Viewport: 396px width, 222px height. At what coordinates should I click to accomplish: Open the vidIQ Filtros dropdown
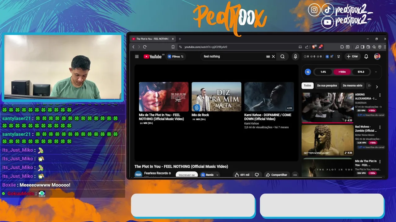(175, 56)
